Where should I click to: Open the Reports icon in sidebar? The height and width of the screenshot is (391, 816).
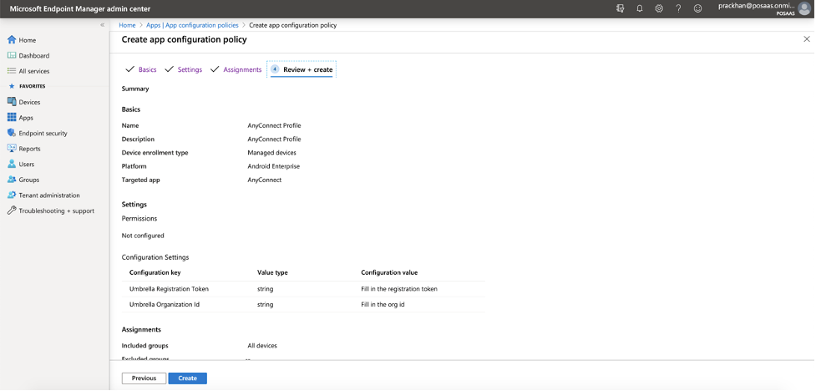pos(12,149)
